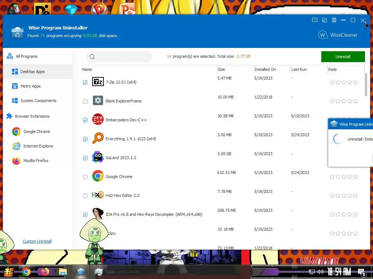The image size is (373, 279).
Task: Check the Blank ExplorerFrame checkbox
Action: point(85,101)
